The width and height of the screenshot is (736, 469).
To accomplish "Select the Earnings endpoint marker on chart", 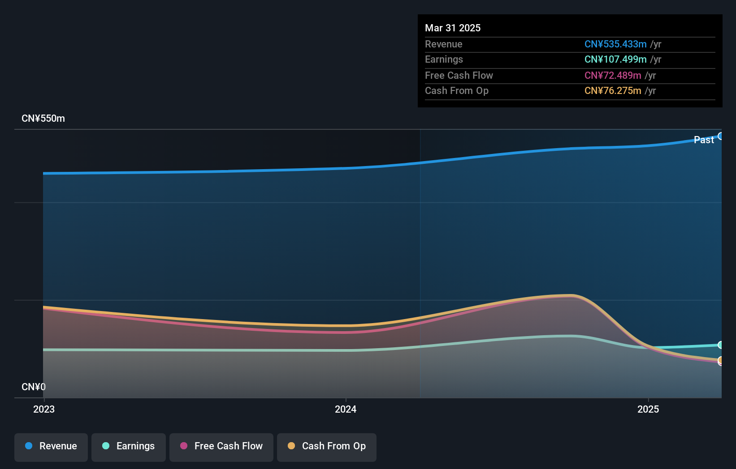I will [x=720, y=345].
